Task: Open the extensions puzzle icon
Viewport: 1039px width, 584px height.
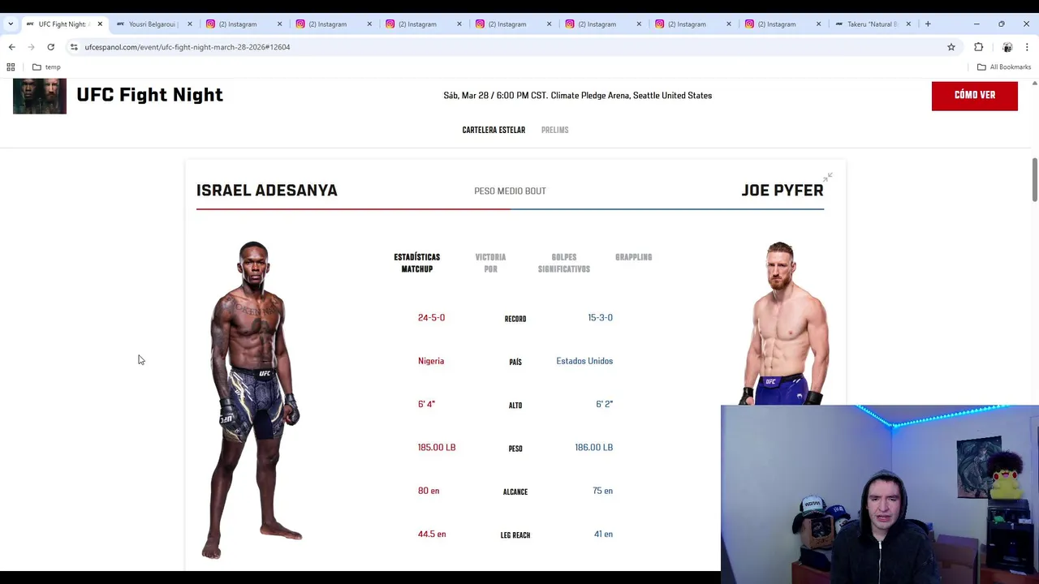Action: click(978, 47)
